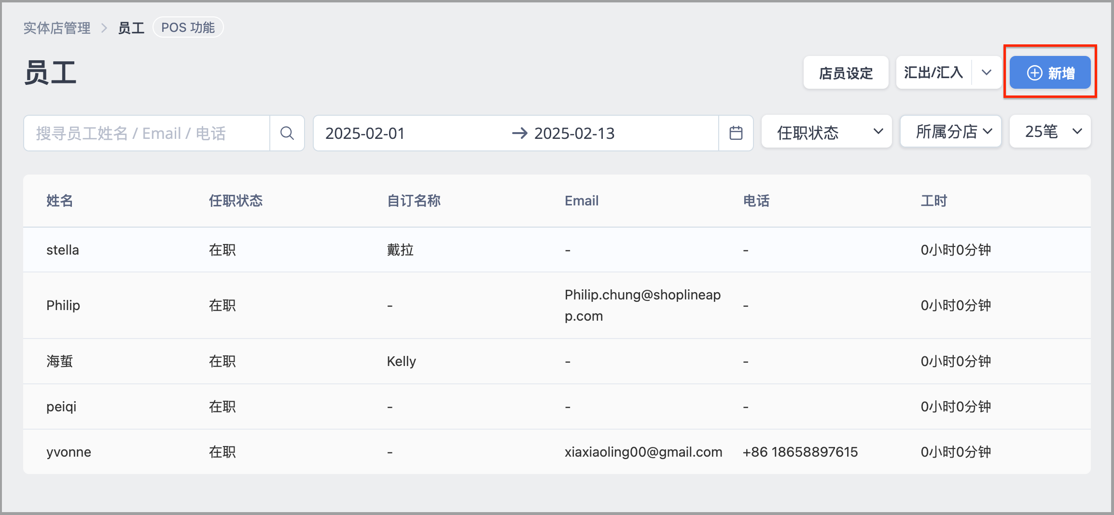The image size is (1114, 515).
Task: Click the Email column header
Action: tap(582, 201)
